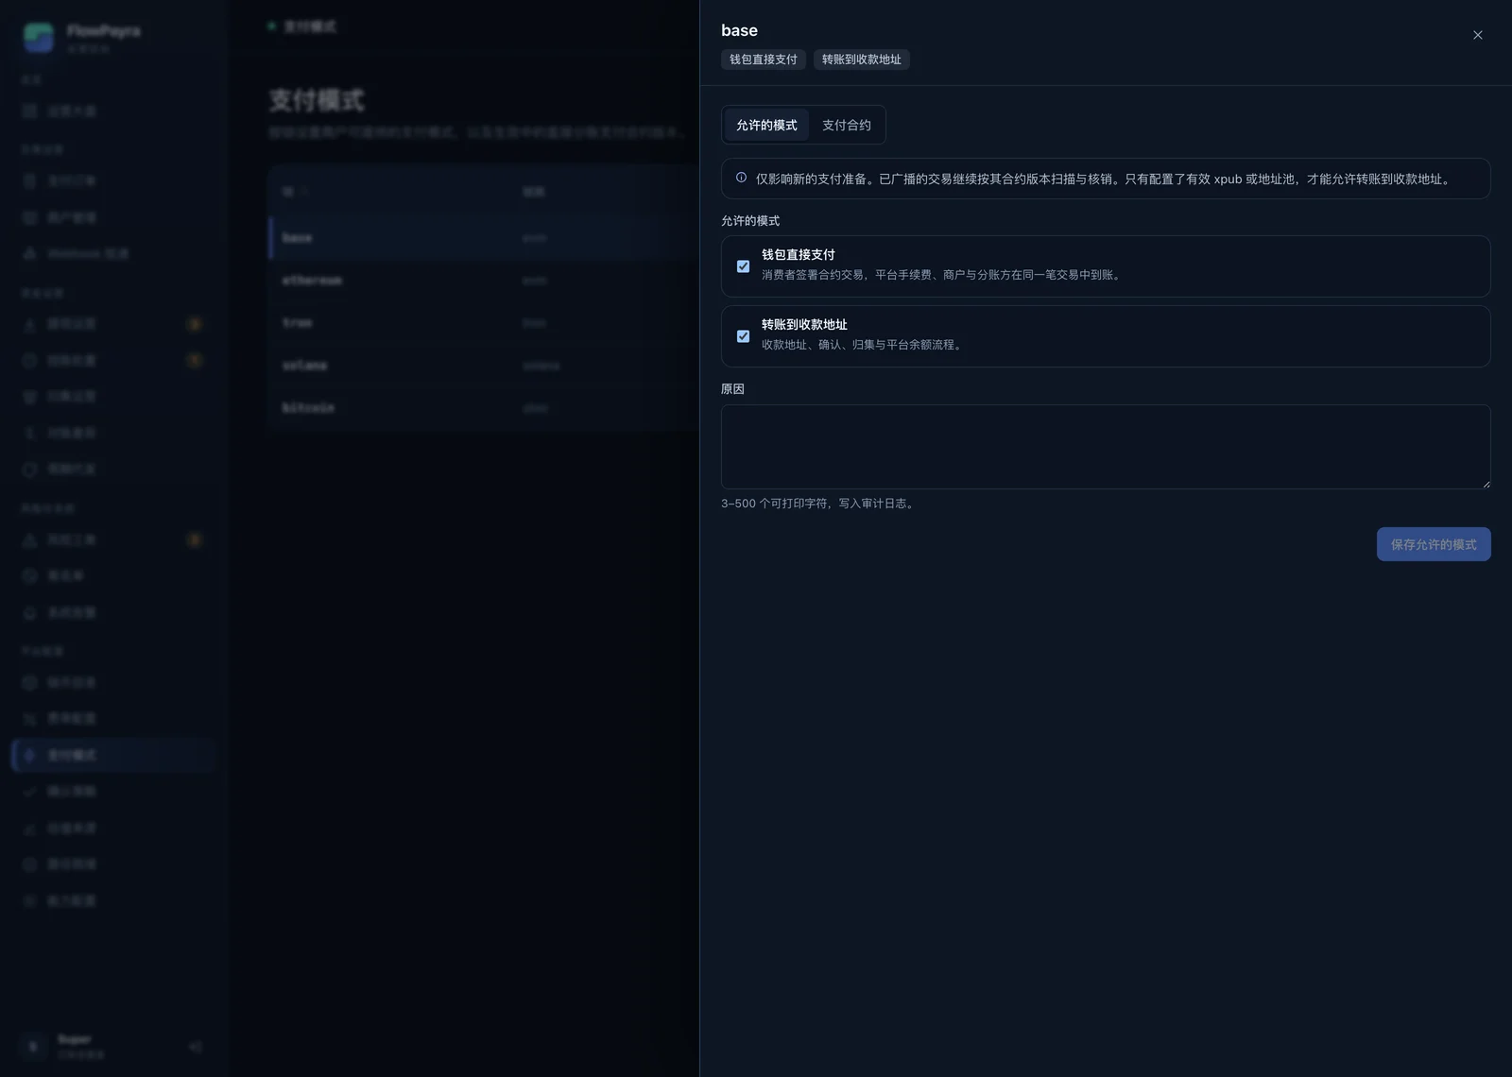This screenshot has width=1512, height=1077.
Task: Select the ethereum row in background table
Action: click(x=484, y=281)
